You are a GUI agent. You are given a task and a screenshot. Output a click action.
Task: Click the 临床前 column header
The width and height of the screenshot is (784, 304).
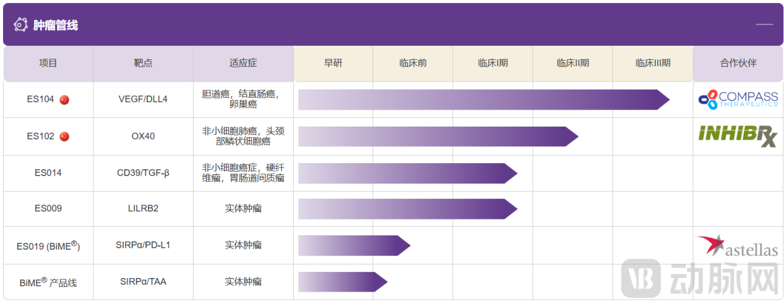(x=413, y=63)
